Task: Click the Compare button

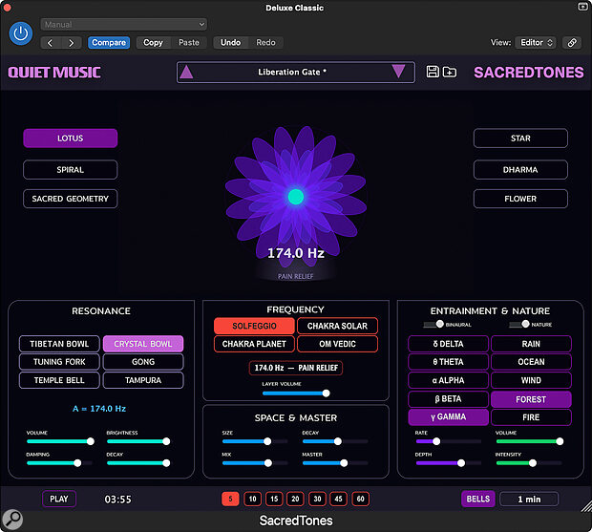Action: 109,43
